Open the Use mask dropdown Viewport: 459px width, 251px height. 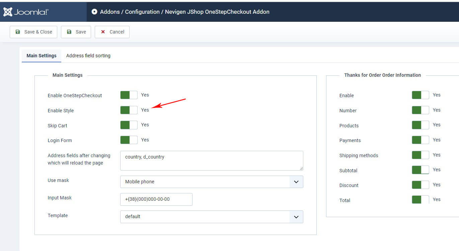point(211,182)
